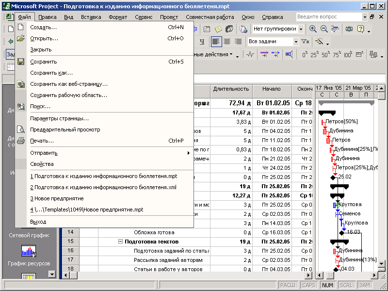The height and width of the screenshot is (291, 388).
Task: Click Reschedule Work icon
Action: pyautogui.click(x=275, y=54)
